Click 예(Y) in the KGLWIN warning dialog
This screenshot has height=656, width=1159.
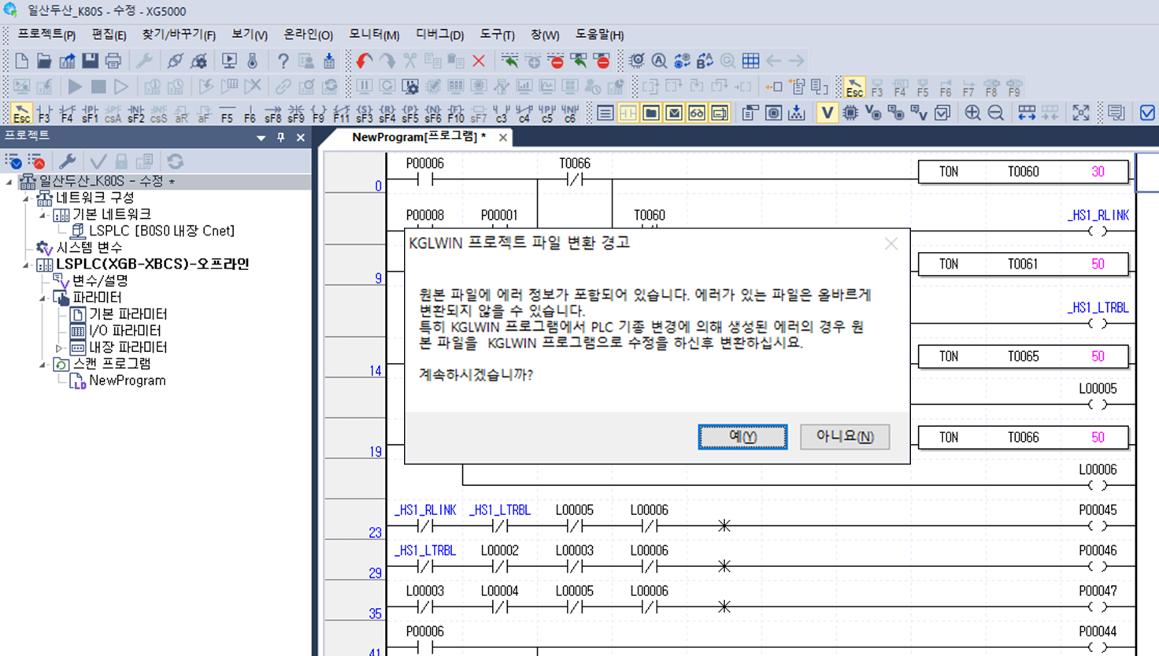[741, 435]
